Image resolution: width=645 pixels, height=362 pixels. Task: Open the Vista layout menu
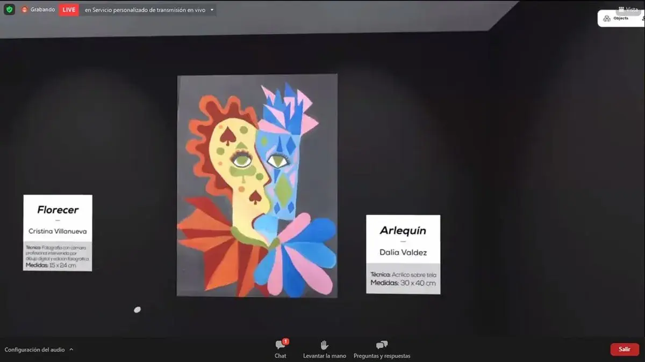[628, 9]
